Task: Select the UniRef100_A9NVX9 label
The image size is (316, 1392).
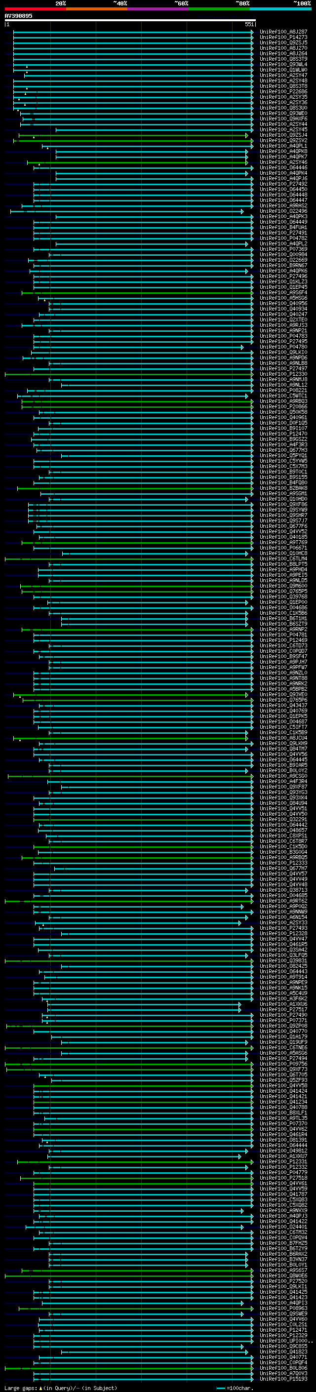Action: tap(283, 1210)
